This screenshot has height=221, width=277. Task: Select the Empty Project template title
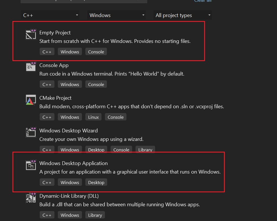55,33
